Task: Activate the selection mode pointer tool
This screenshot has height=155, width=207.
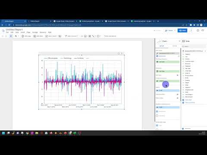Action: pos(11,36)
